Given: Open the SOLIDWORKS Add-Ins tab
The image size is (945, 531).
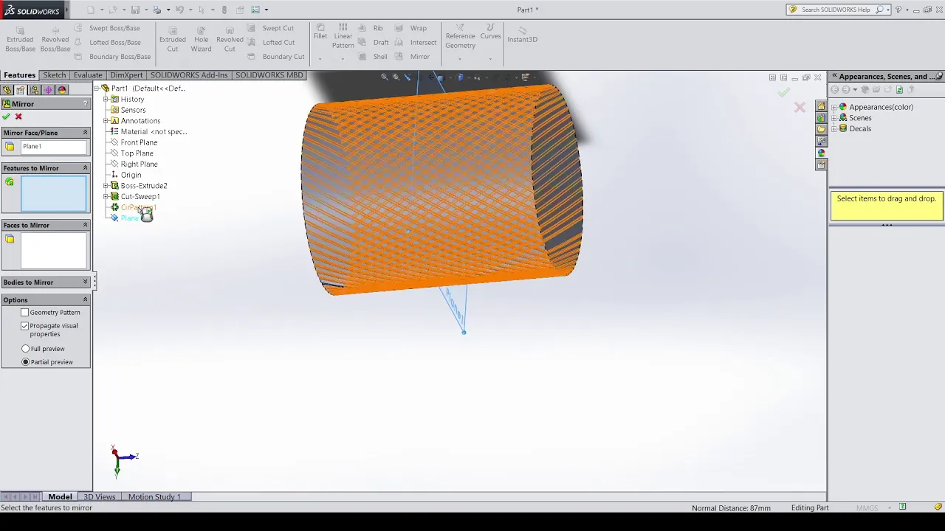Looking at the screenshot, I should coord(189,75).
